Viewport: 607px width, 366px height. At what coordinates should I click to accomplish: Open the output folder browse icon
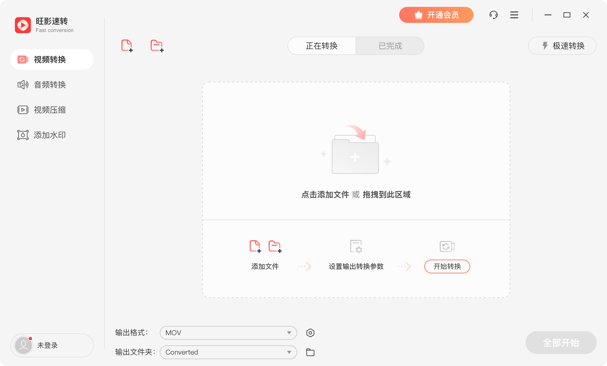tap(310, 352)
